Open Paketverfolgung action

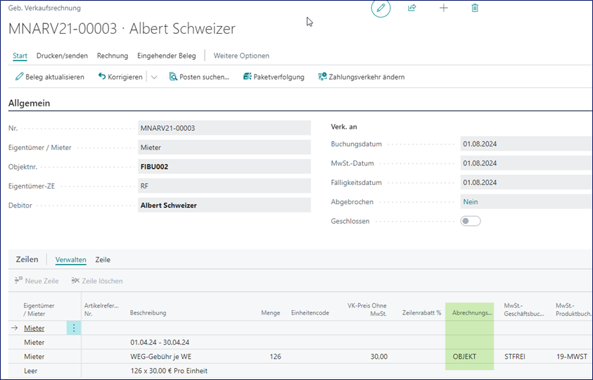(274, 77)
